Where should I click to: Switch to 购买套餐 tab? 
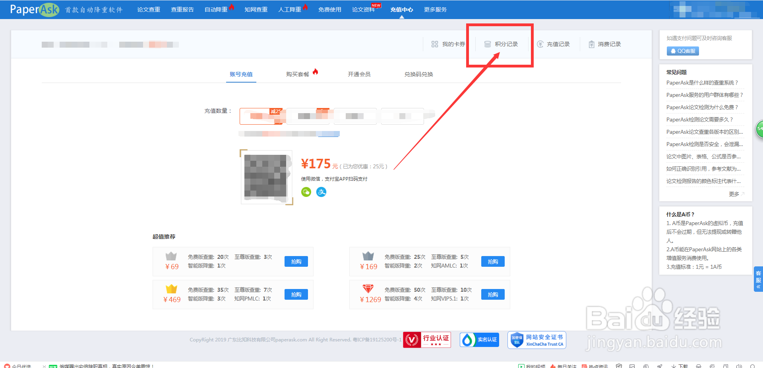(298, 74)
